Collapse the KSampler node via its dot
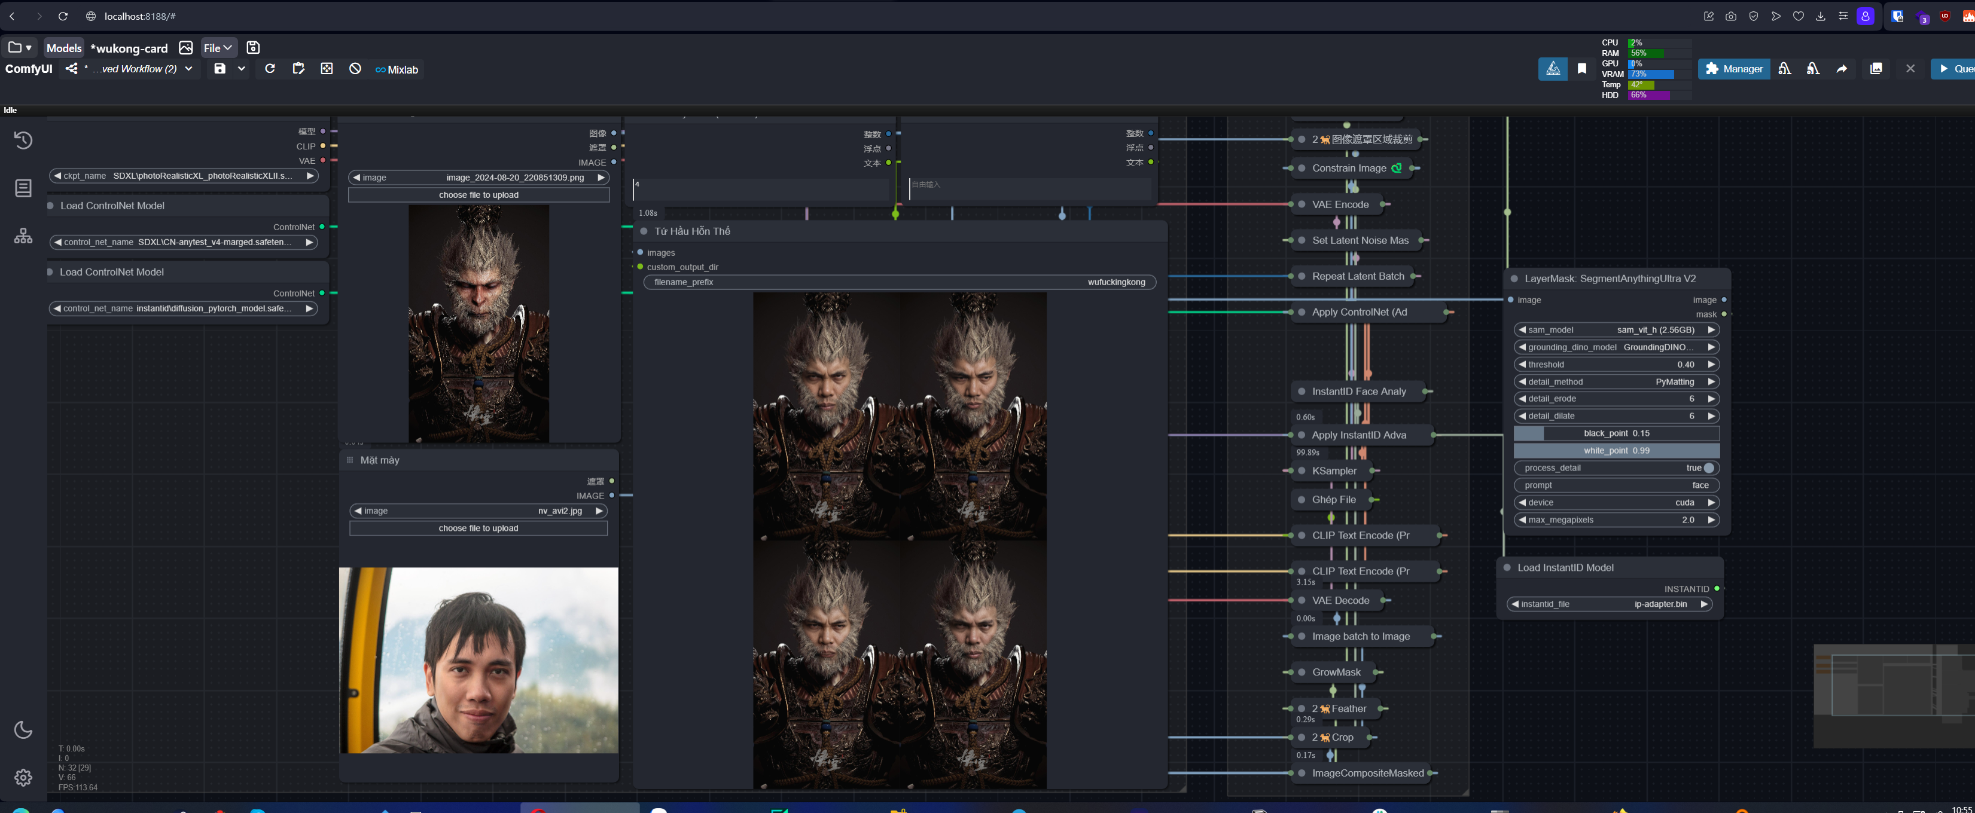1975x813 pixels. click(x=1301, y=470)
